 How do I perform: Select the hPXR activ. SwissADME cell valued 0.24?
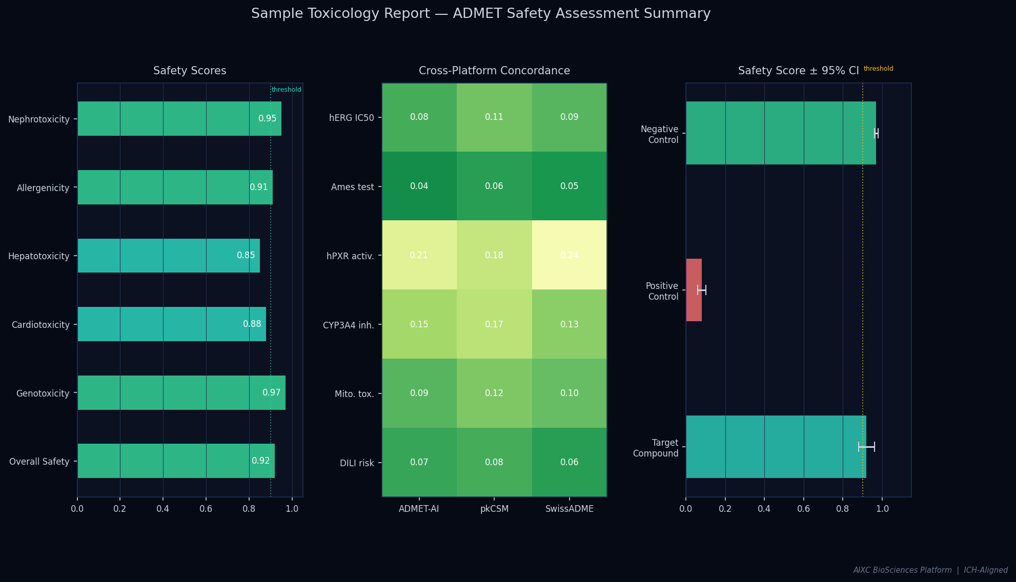click(568, 255)
